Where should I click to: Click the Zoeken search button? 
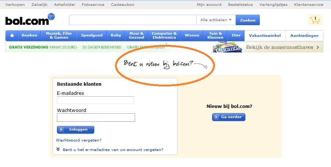[248, 20]
